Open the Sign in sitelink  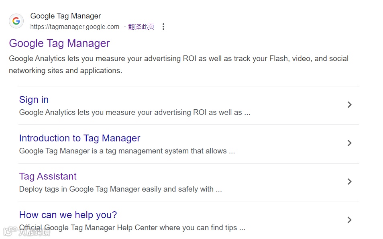[x=34, y=100]
